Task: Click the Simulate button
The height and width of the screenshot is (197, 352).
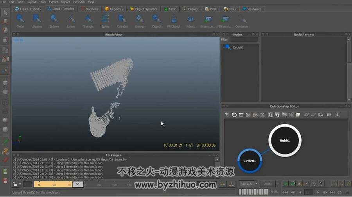Action: (x=246, y=184)
